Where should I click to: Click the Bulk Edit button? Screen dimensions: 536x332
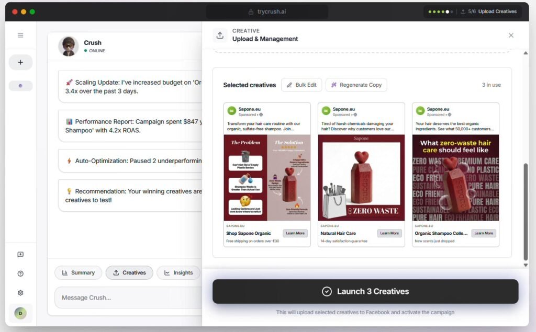pos(301,85)
